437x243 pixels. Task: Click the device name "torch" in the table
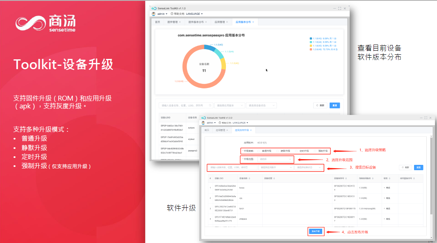click(x=241, y=209)
